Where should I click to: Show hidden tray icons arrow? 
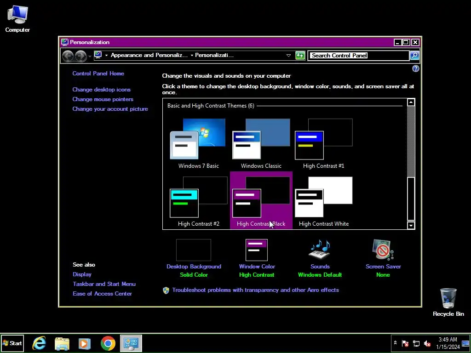pyautogui.click(x=395, y=343)
